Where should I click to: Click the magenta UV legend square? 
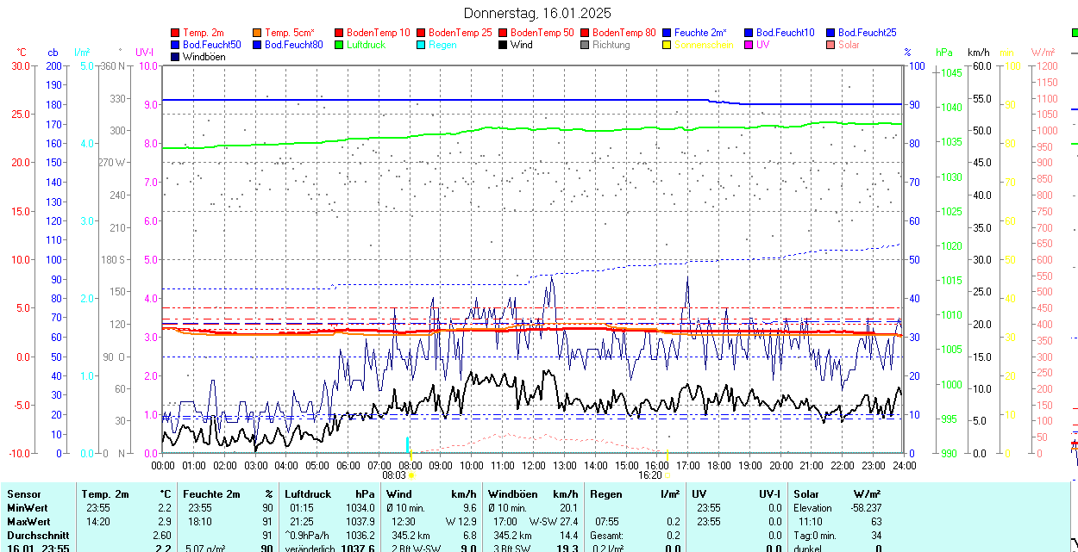(749, 45)
